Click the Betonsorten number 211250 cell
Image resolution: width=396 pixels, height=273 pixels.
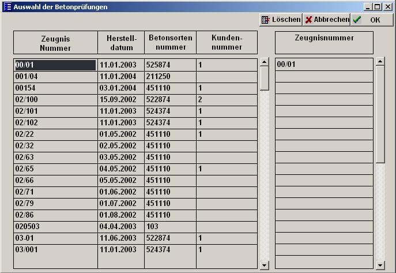[170, 77]
